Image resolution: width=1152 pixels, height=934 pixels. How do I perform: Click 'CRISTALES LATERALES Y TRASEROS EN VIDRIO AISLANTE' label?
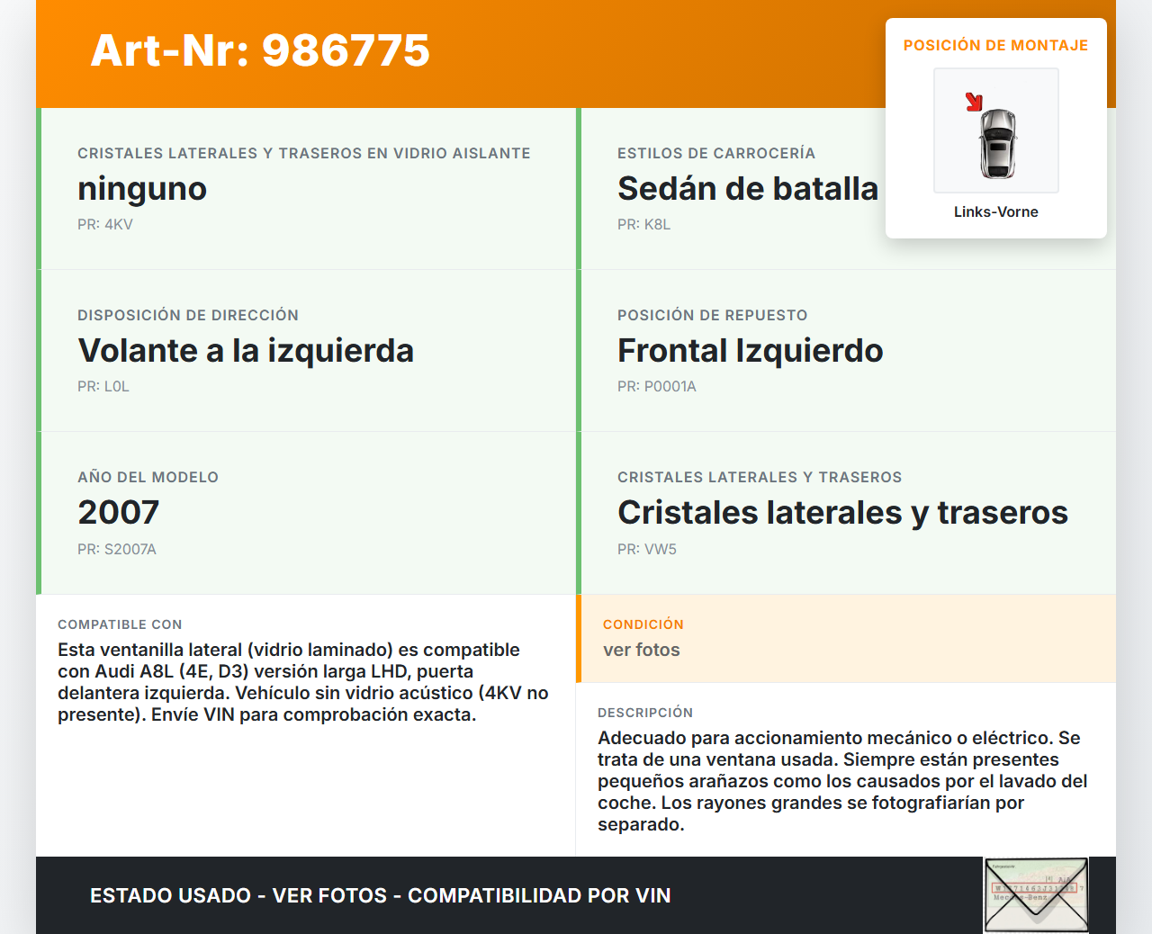click(x=304, y=153)
